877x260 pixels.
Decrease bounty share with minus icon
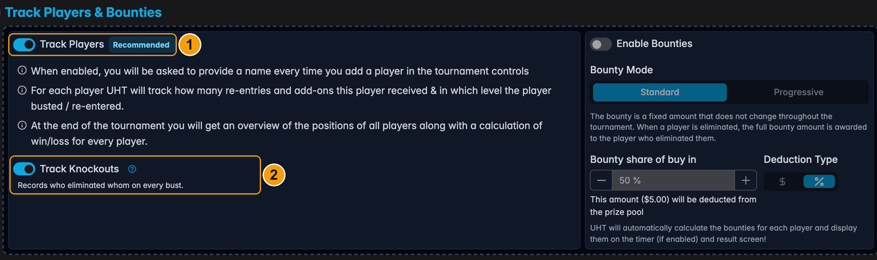pos(601,181)
